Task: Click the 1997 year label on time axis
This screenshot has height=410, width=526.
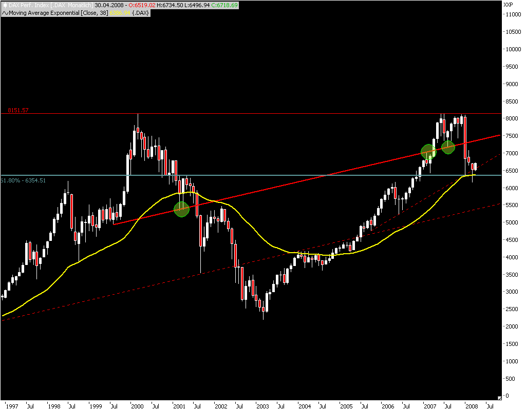Action: [x=12, y=406]
